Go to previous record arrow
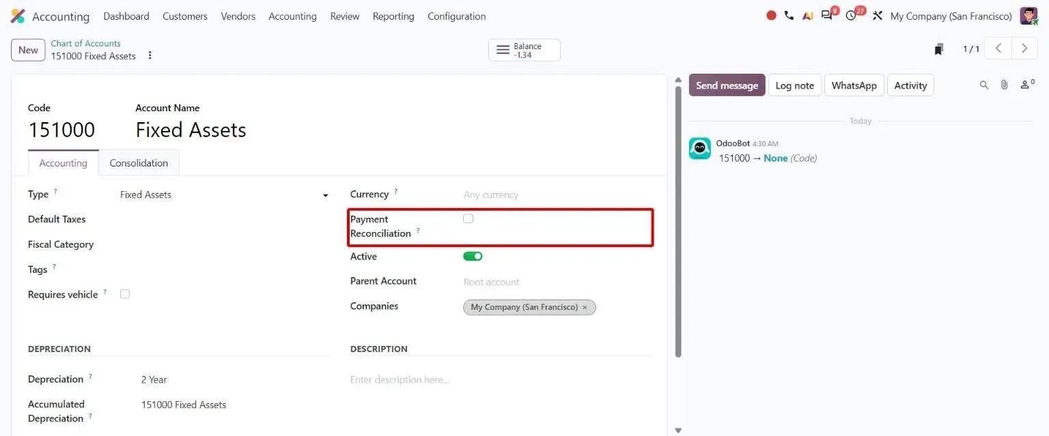 click(998, 48)
